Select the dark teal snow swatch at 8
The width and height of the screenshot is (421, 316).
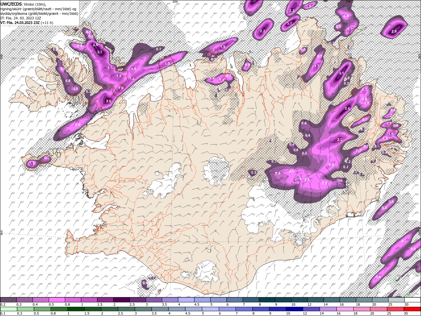point(267,300)
